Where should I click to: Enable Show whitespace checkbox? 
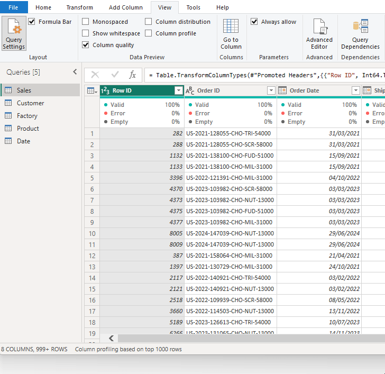coord(86,33)
